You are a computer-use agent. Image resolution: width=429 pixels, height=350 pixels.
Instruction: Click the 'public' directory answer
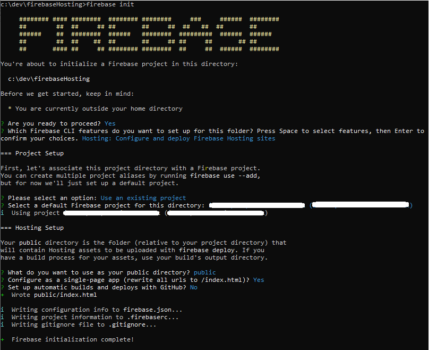[204, 272]
